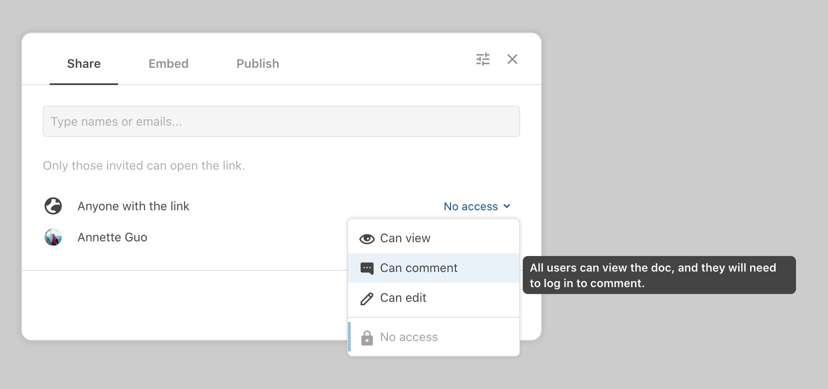Open the share settings sliders icon
This screenshot has width=828, height=389.
(483, 59)
